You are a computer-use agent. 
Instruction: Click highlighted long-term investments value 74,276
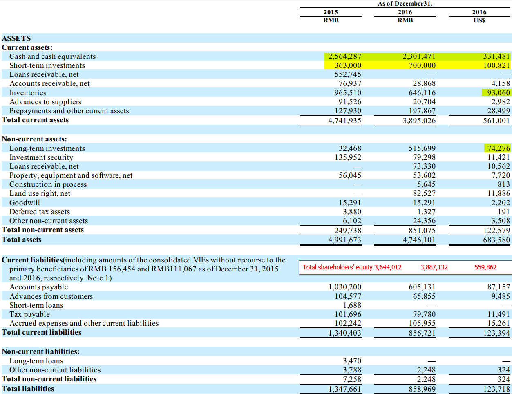(498, 148)
